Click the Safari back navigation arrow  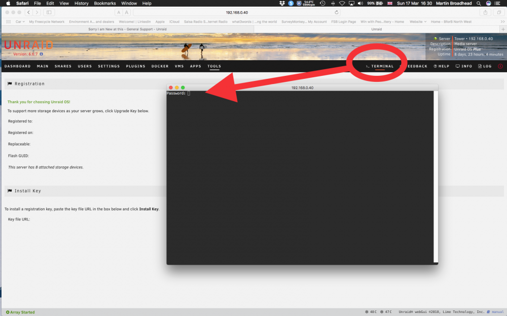[x=29, y=12]
